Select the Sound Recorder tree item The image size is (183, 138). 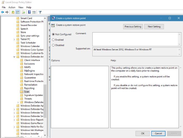tap(29, 25)
